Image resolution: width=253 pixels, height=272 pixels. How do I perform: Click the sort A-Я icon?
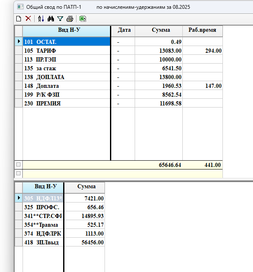[41, 18]
